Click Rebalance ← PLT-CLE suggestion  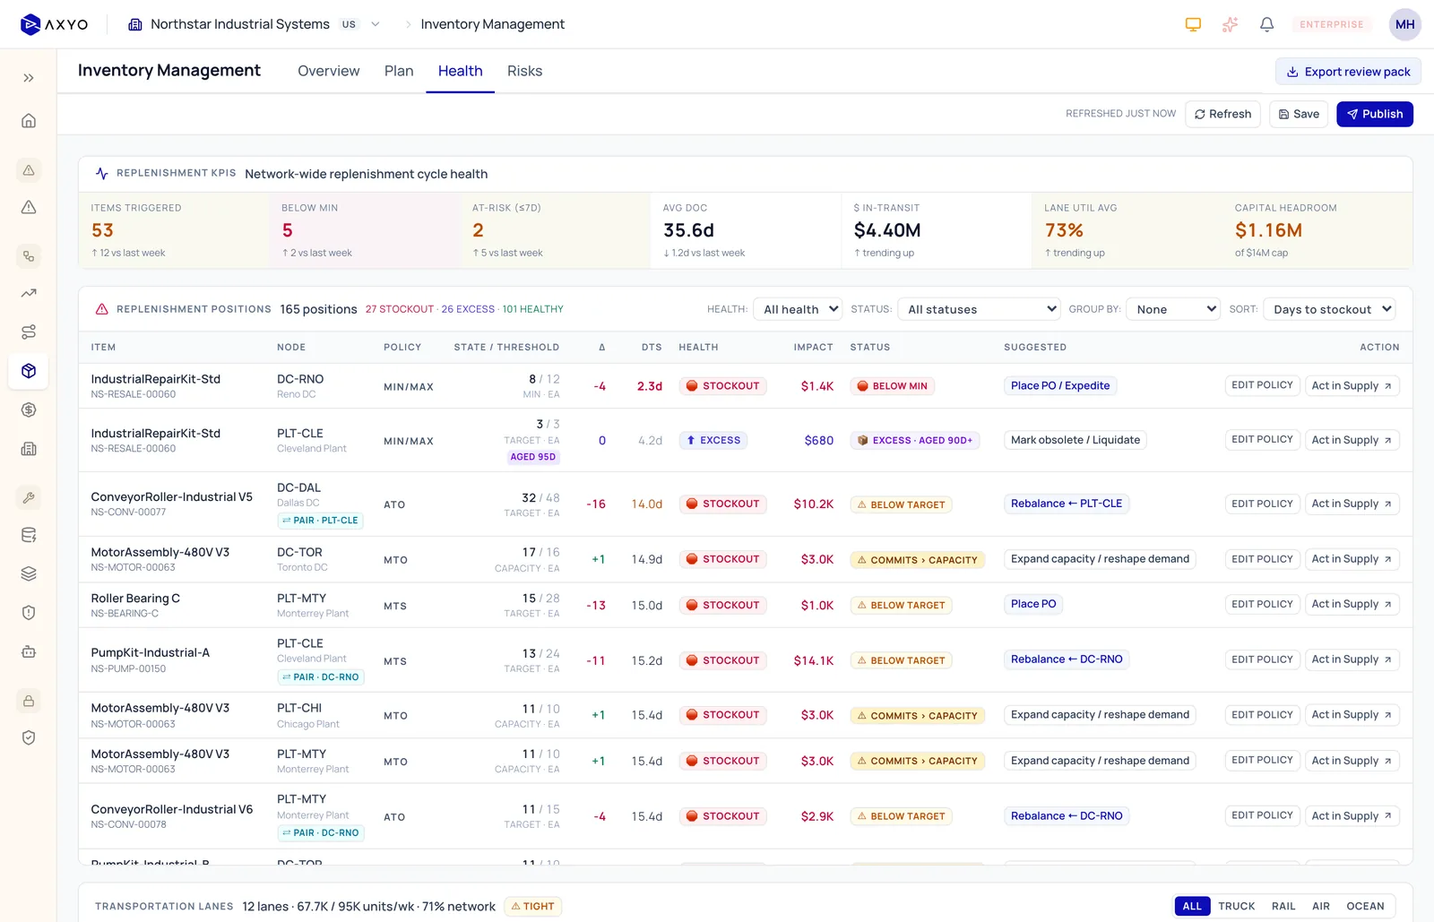[x=1067, y=504]
